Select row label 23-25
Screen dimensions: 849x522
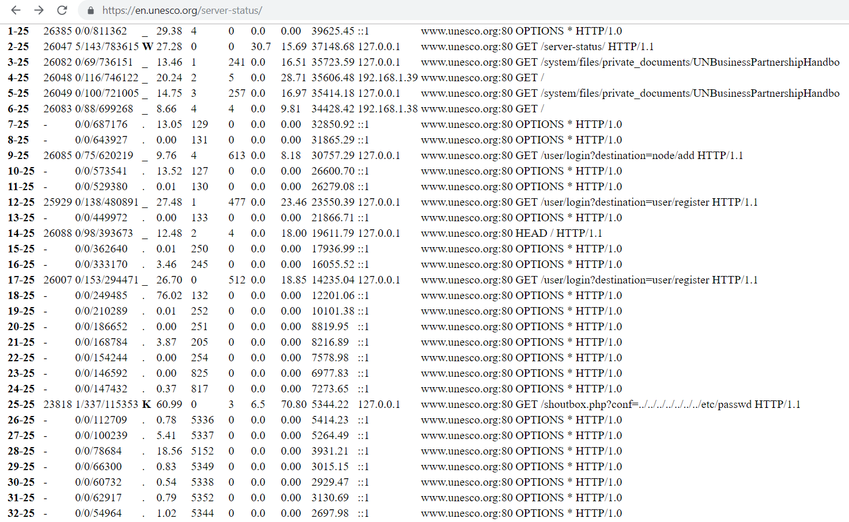(21, 373)
